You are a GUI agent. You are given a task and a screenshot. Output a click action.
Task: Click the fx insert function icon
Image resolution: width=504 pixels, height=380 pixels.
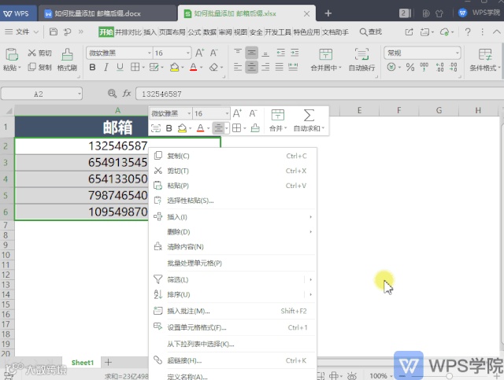point(127,94)
